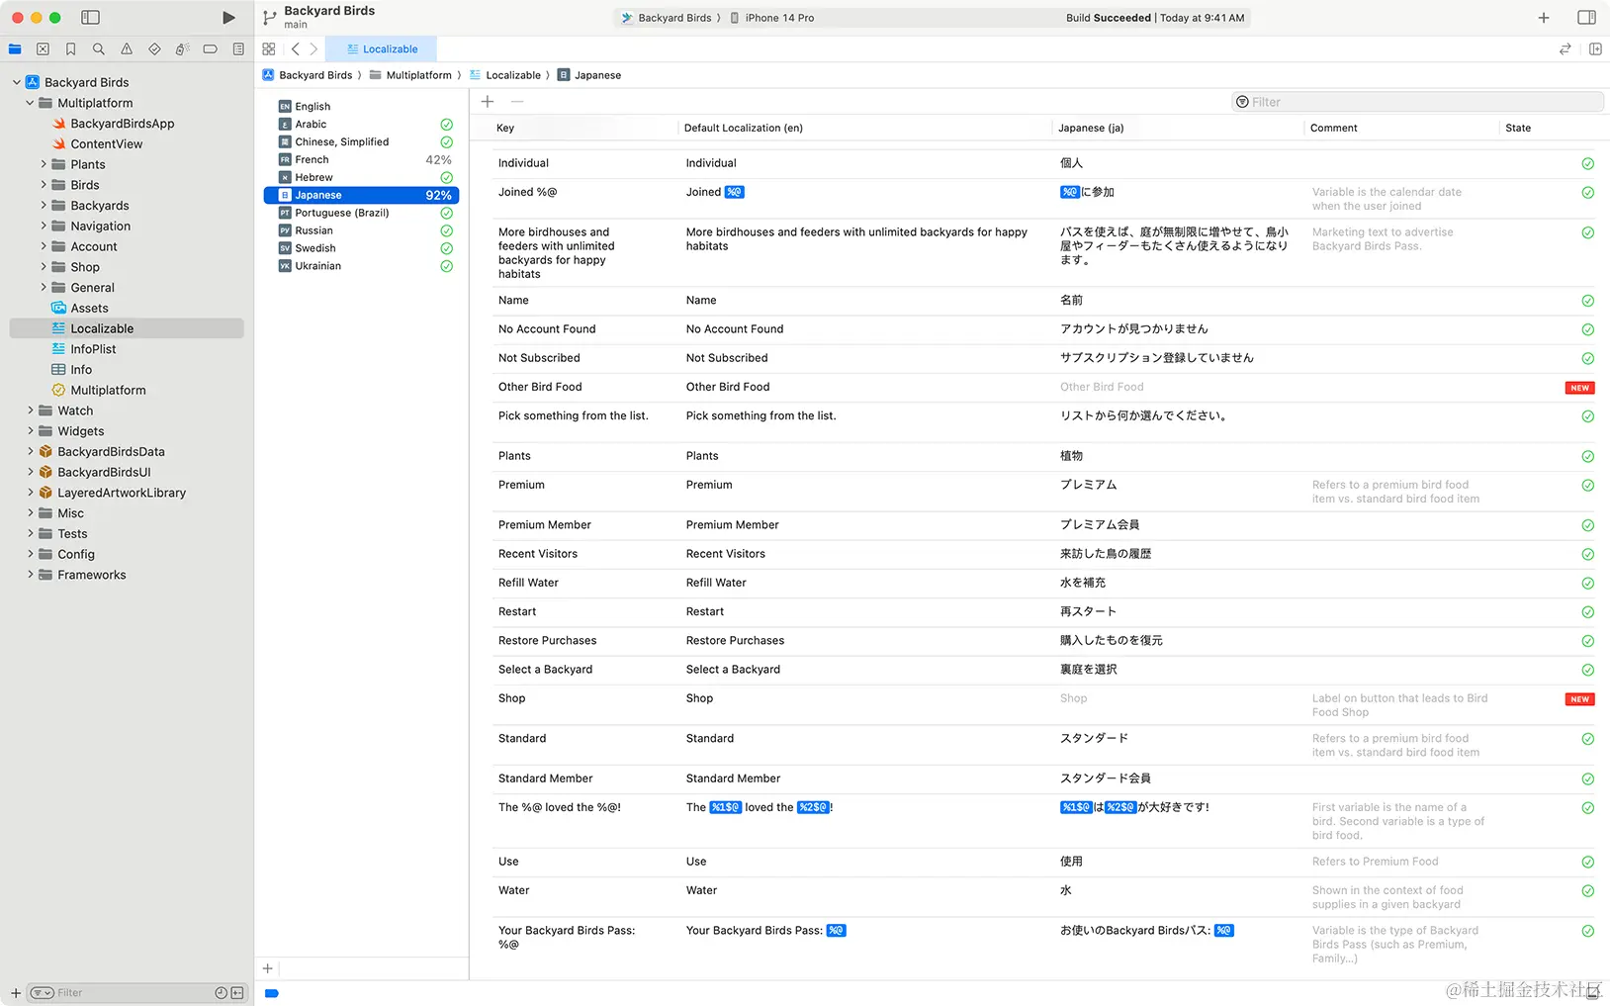Run the app with the Play button
The height and width of the screenshot is (1006, 1610).
click(228, 17)
